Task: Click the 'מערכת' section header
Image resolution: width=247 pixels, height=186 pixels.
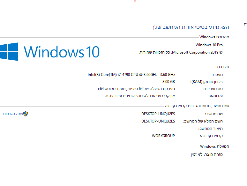Action: pos(223,67)
